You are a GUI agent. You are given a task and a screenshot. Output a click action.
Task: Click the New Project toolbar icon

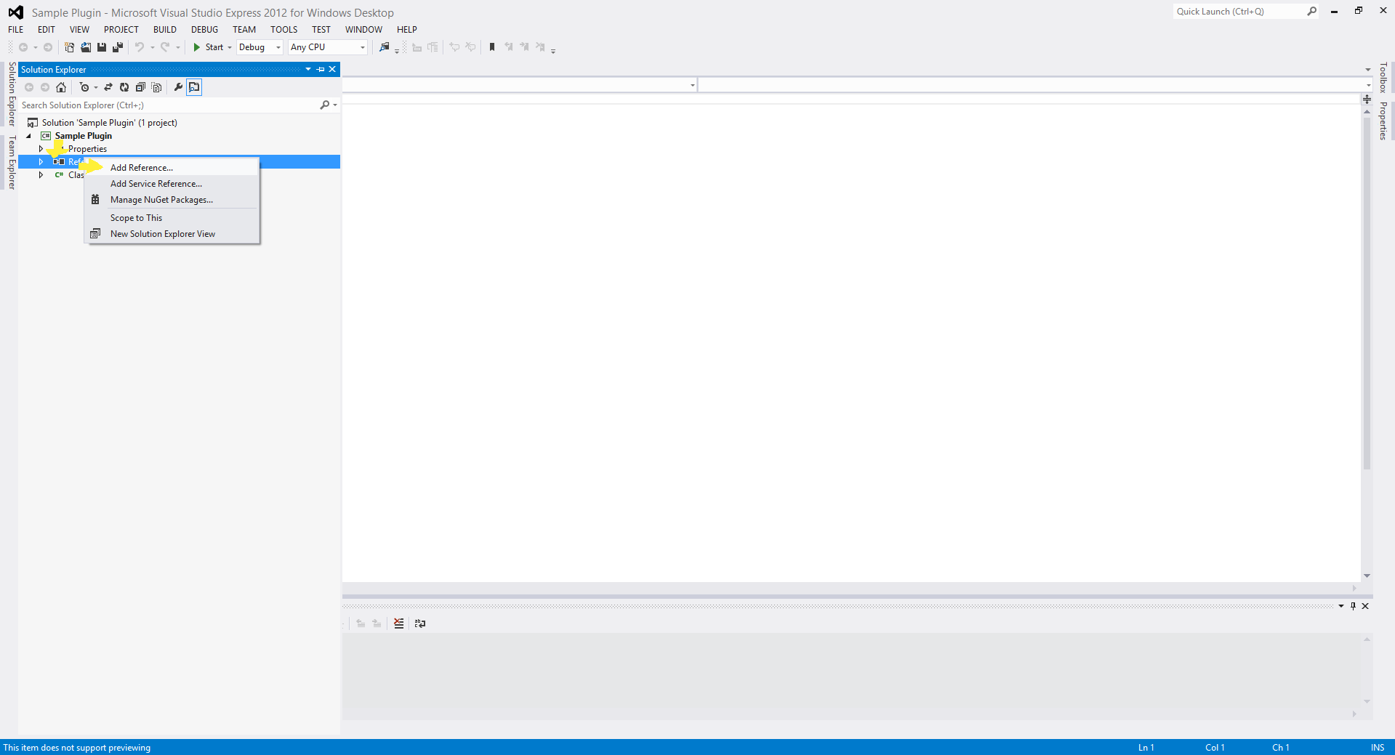click(x=70, y=47)
